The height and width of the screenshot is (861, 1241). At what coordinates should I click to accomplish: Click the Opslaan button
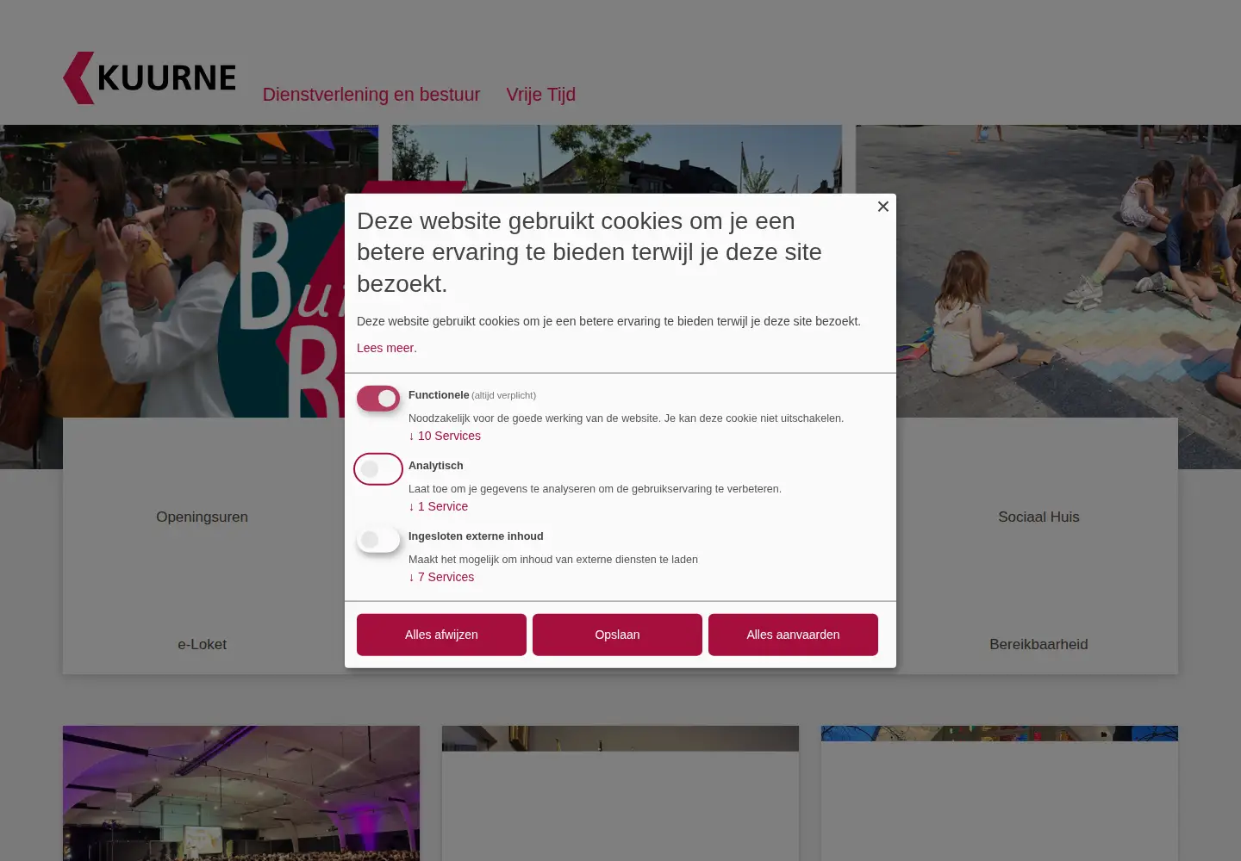coord(617,635)
